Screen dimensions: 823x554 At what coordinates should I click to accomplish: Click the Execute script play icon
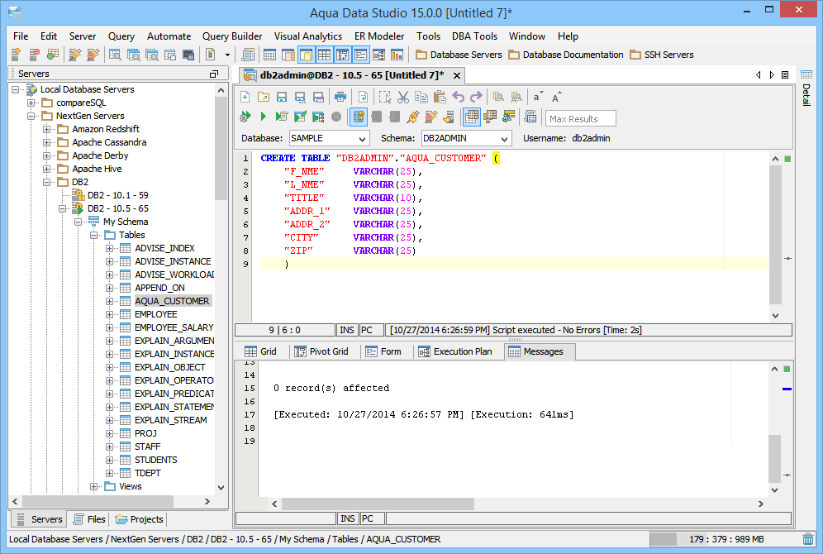[263, 117]
